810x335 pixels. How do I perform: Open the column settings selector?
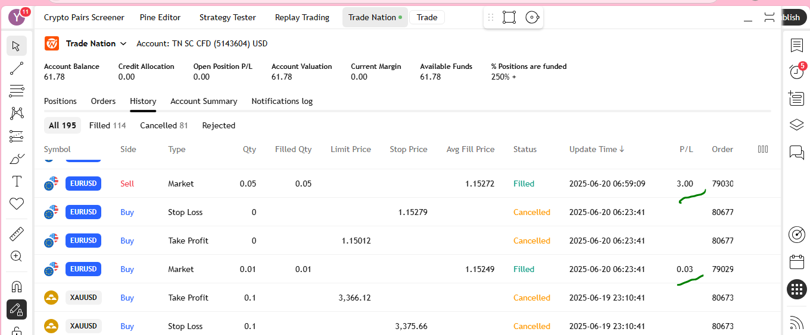(762, 149)
